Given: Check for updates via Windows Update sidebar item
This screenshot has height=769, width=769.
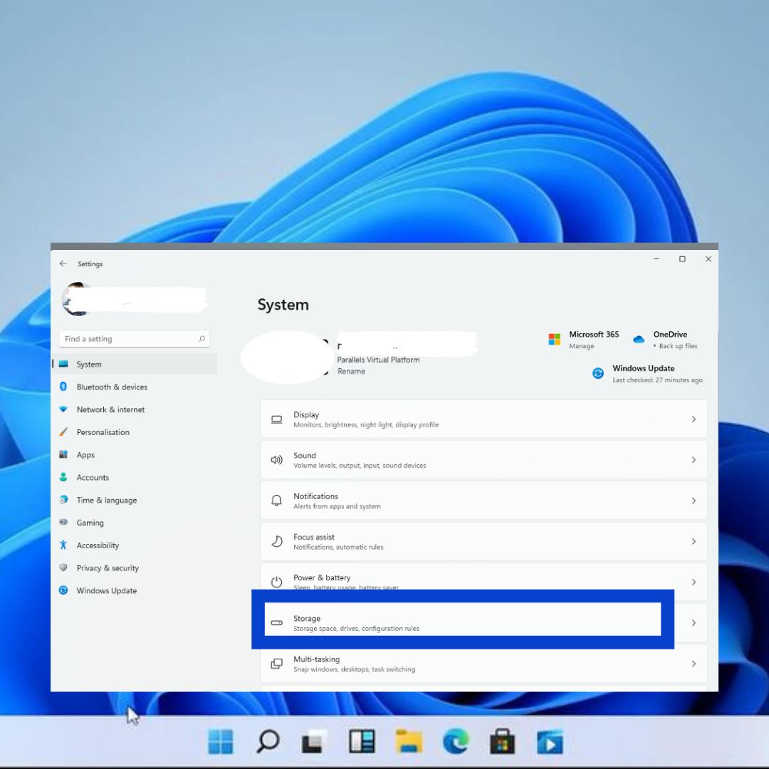Looking at the screenshot, I should pos(105,590).
